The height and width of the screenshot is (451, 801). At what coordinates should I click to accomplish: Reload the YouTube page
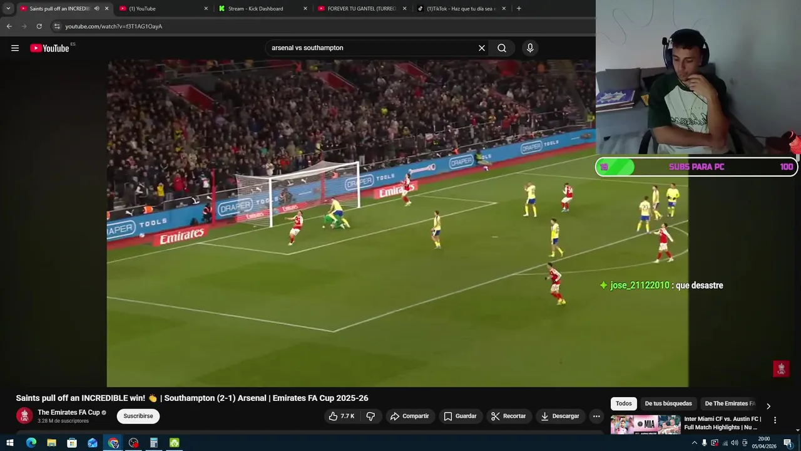pyautogui.click(x=39, y=26)
